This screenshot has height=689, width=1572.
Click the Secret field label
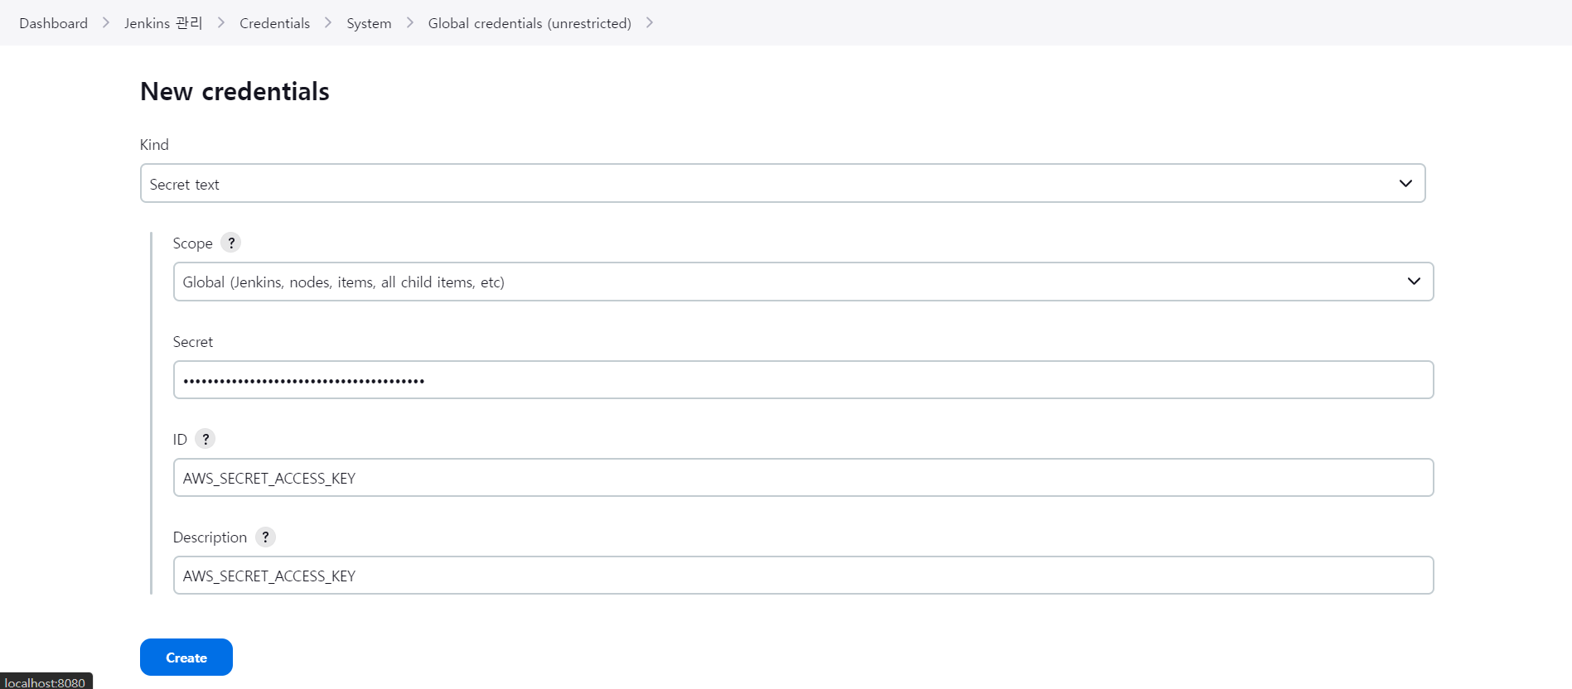[x=193, y=341]
